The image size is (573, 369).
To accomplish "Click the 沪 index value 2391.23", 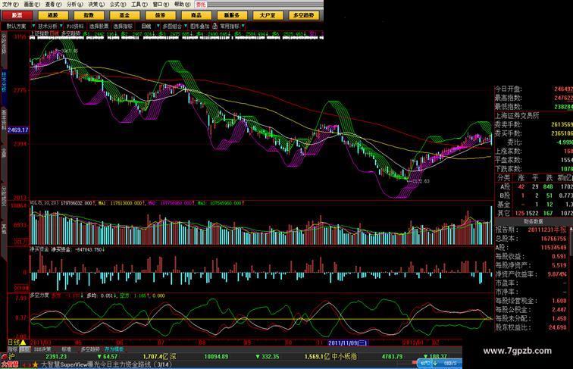I will click(56, 356).
